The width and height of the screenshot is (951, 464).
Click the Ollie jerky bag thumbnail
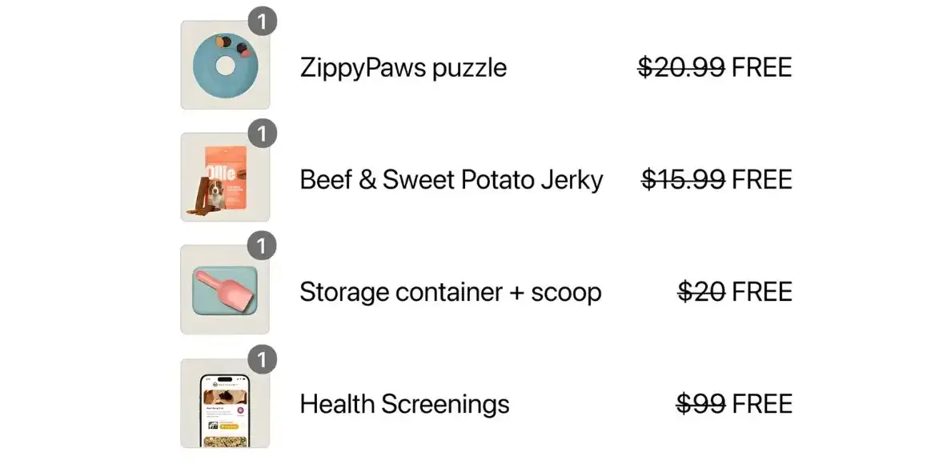pos(225,177)
